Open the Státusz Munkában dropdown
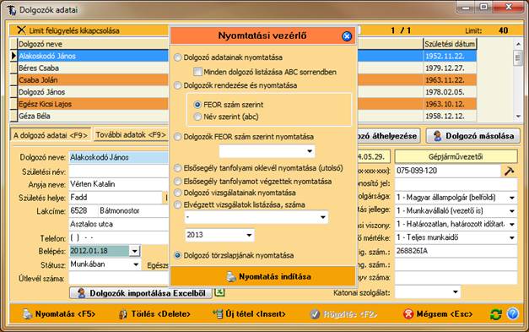This screenshot has width=529, height=332. tap(136, 264)
